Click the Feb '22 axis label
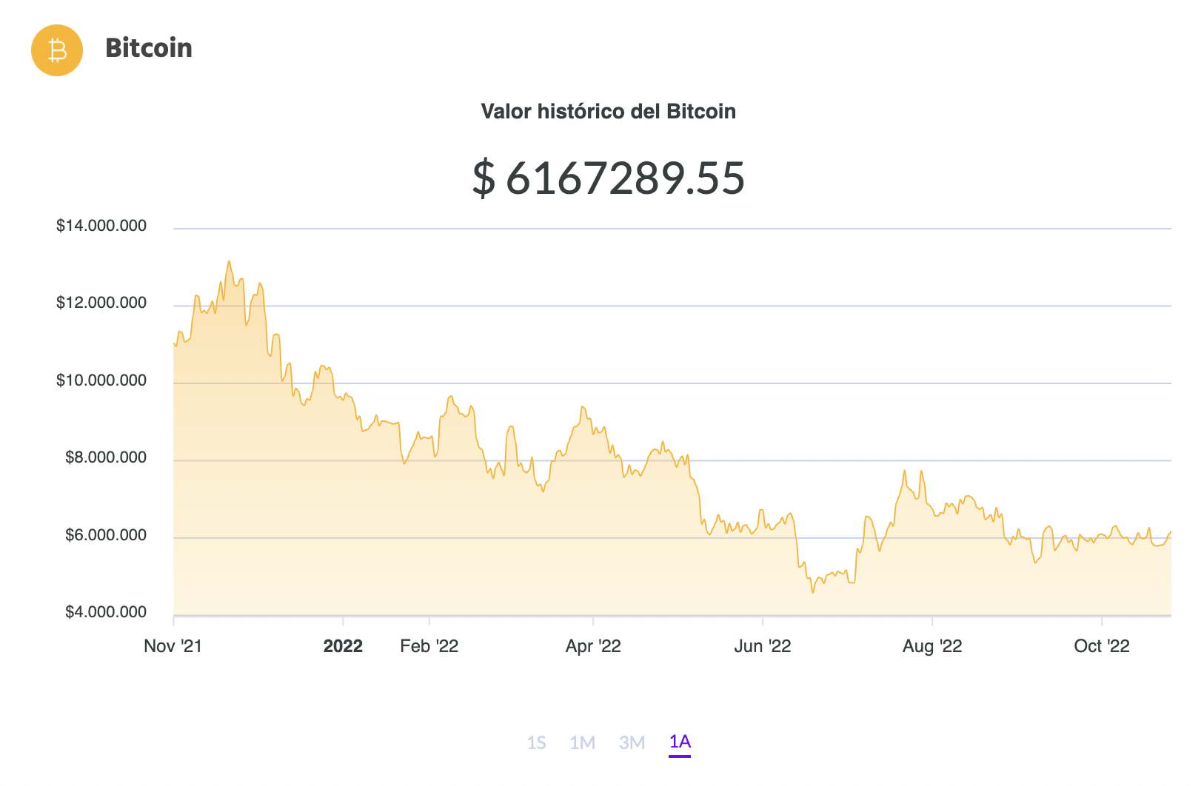 click(x=429, y=646)
